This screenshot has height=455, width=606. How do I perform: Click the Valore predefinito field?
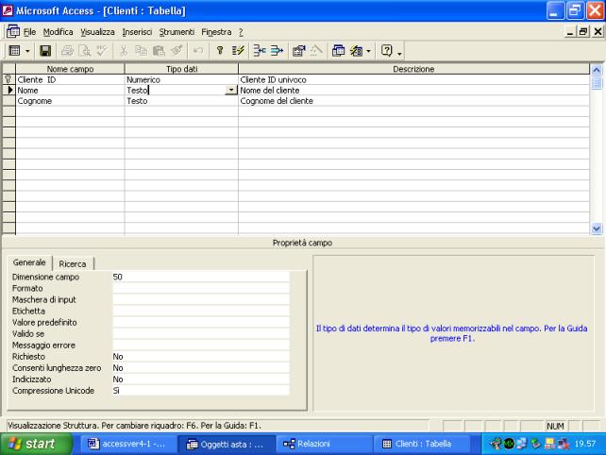click(201, 323)
